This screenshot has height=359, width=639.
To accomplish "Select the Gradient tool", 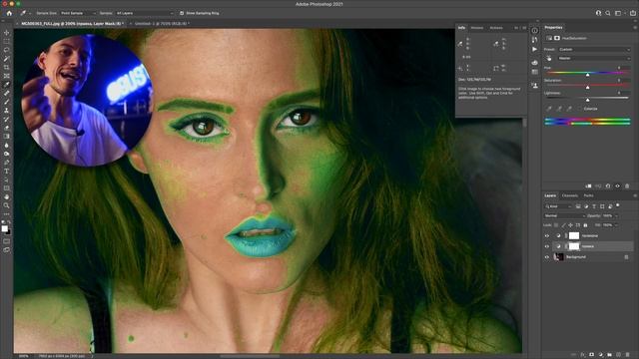I will [7, 137].
